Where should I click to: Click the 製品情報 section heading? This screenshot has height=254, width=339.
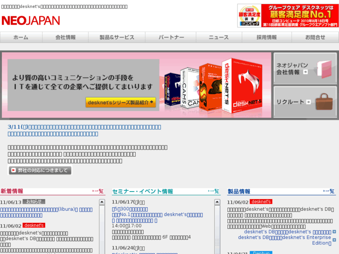pos(239,191)
